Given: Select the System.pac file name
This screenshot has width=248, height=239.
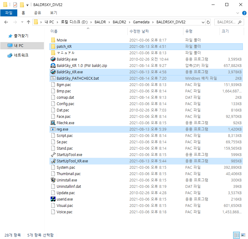Looking at the screenshot, I should pos(66,167).
